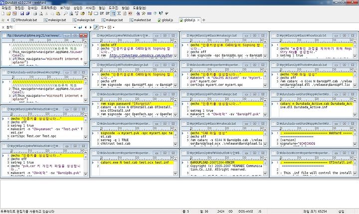Open the 도움말(H) menu
Screen dimensions: 359x214
click(x=139, y=8)
